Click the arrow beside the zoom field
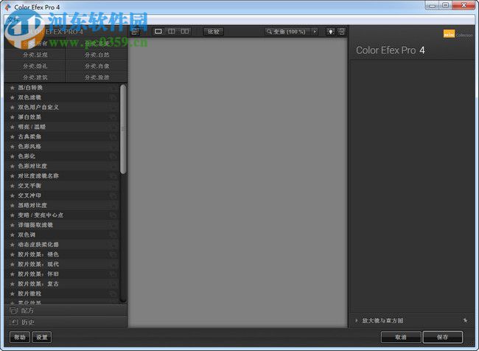The height and width of the screenshot is (351, 479). pyautogui.click(x=315, y=32)
